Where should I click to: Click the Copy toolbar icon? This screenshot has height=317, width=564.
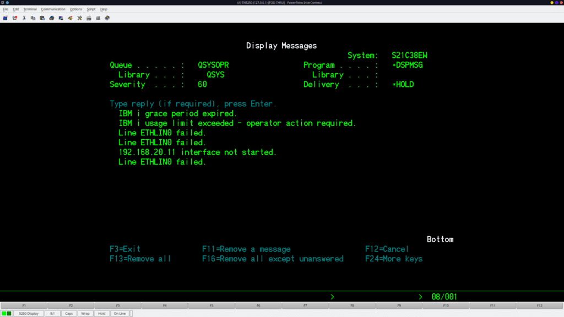(x=33, y=18)
